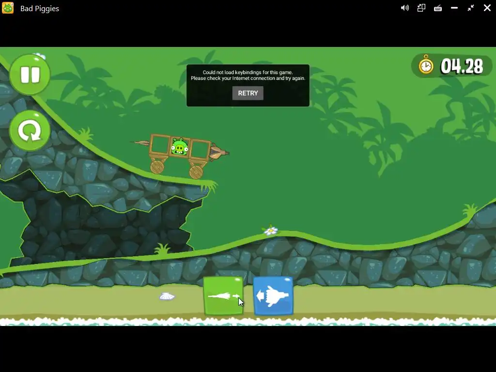Exit fullscreen using the inward arrows icon
The height and width of the screenshot is (372, 496).
pos(471,8)
